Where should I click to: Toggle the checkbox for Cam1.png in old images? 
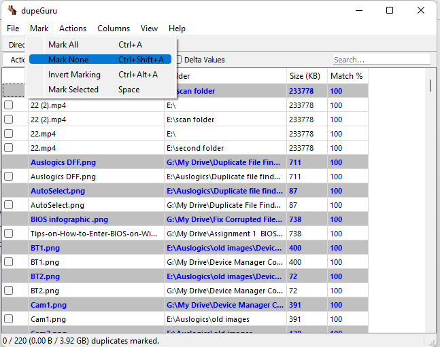pos(9,319)
